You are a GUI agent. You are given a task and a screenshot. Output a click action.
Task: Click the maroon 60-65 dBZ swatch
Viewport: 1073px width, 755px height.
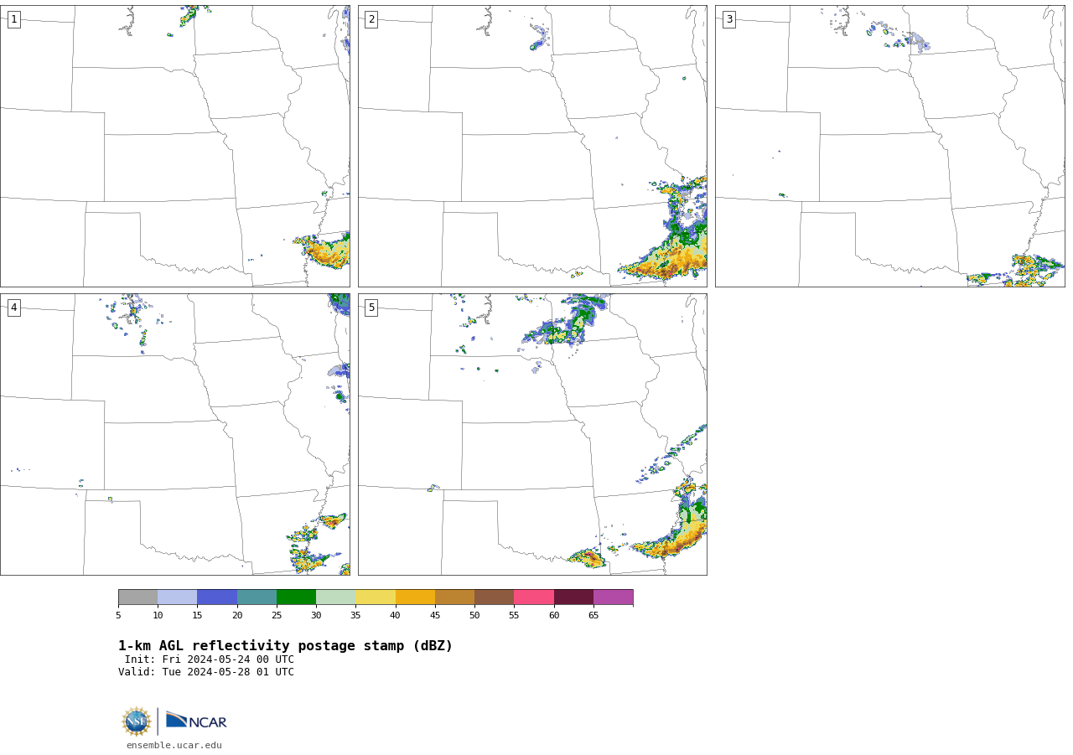click(573, 597)
